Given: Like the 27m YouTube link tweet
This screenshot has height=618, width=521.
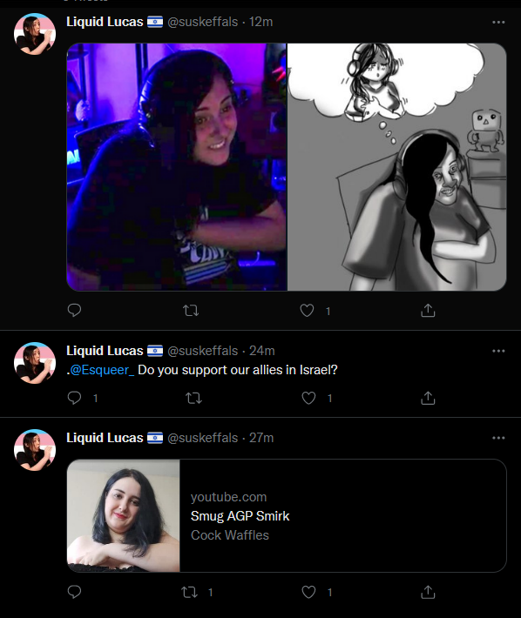Looking at the screenshot, I should coord(308,592).
